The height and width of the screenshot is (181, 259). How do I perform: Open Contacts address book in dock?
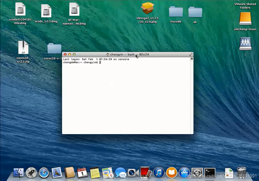click(69, 173)
